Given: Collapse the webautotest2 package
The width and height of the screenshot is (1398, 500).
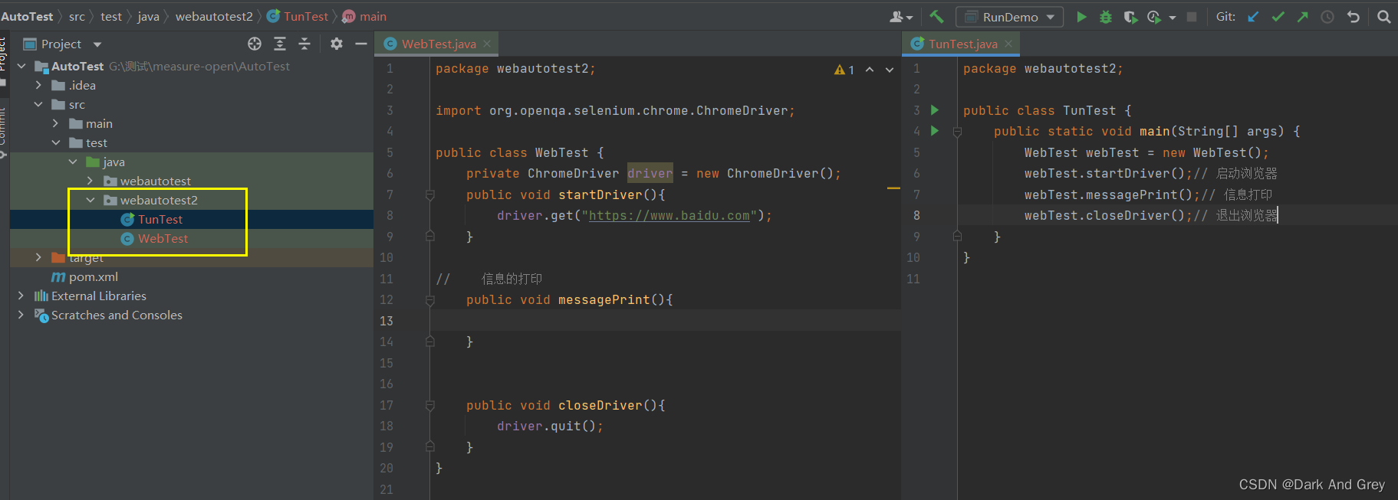Looking at the screenshot, I should click(x=90, y=201).
